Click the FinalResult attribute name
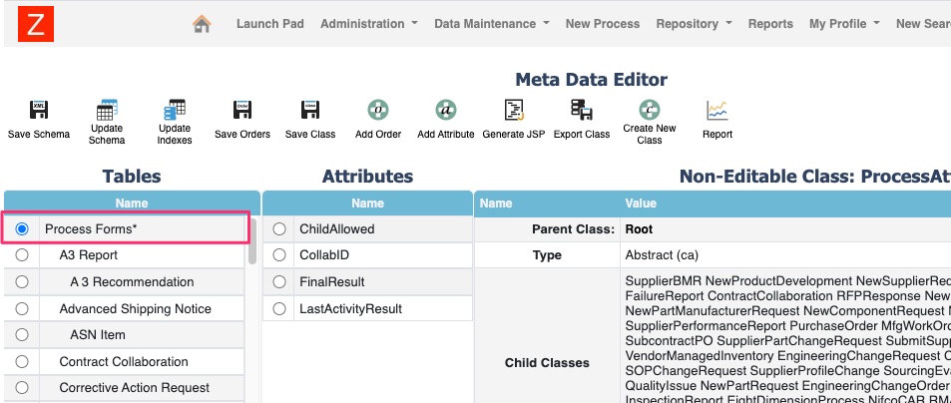Image resolution: width=951 pixels, height=403 pixels. tap(332, 281)
